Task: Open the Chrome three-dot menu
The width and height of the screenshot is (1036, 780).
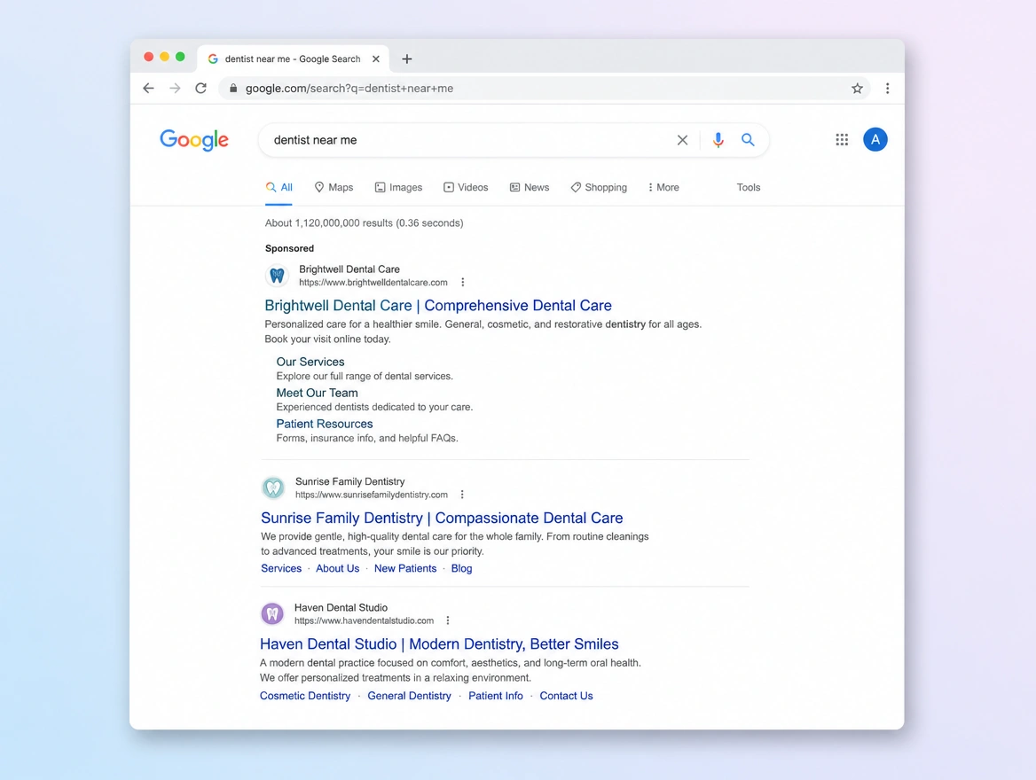Action: coord(887,88)
